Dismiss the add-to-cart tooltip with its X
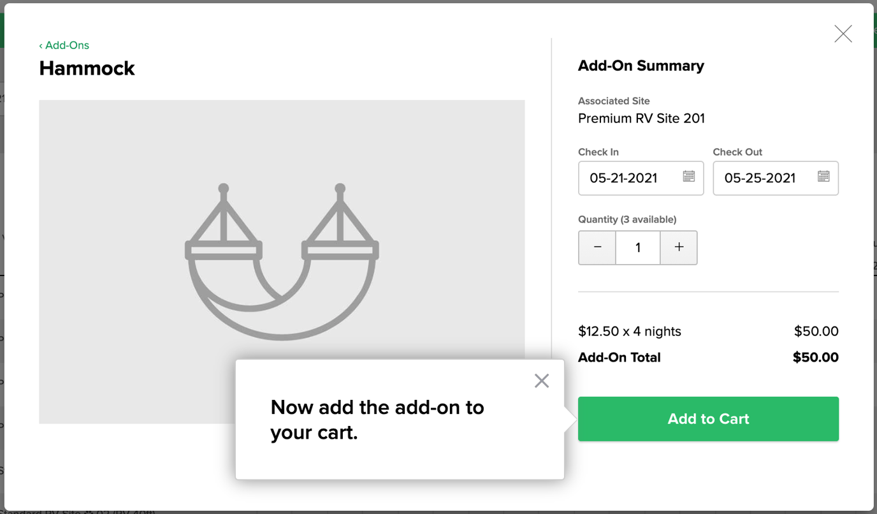877x514 pixels. coord(541,380)
